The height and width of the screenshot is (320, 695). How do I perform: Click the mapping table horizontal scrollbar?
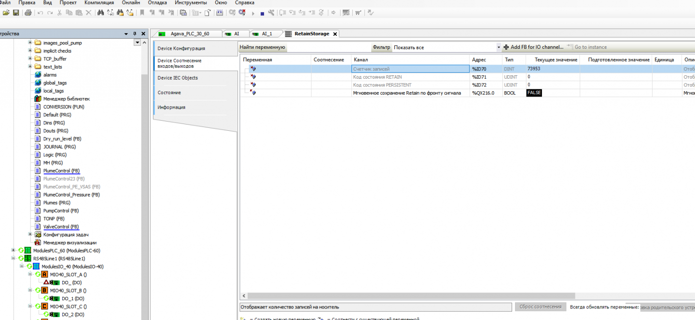412,296
